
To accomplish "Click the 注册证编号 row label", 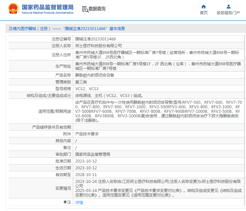I will [x=61, y=39].
